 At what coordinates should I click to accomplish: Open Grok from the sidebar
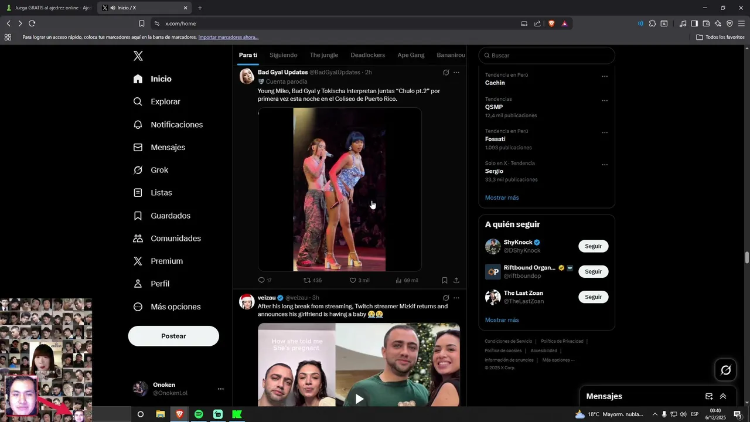click(x=151, y=170)
